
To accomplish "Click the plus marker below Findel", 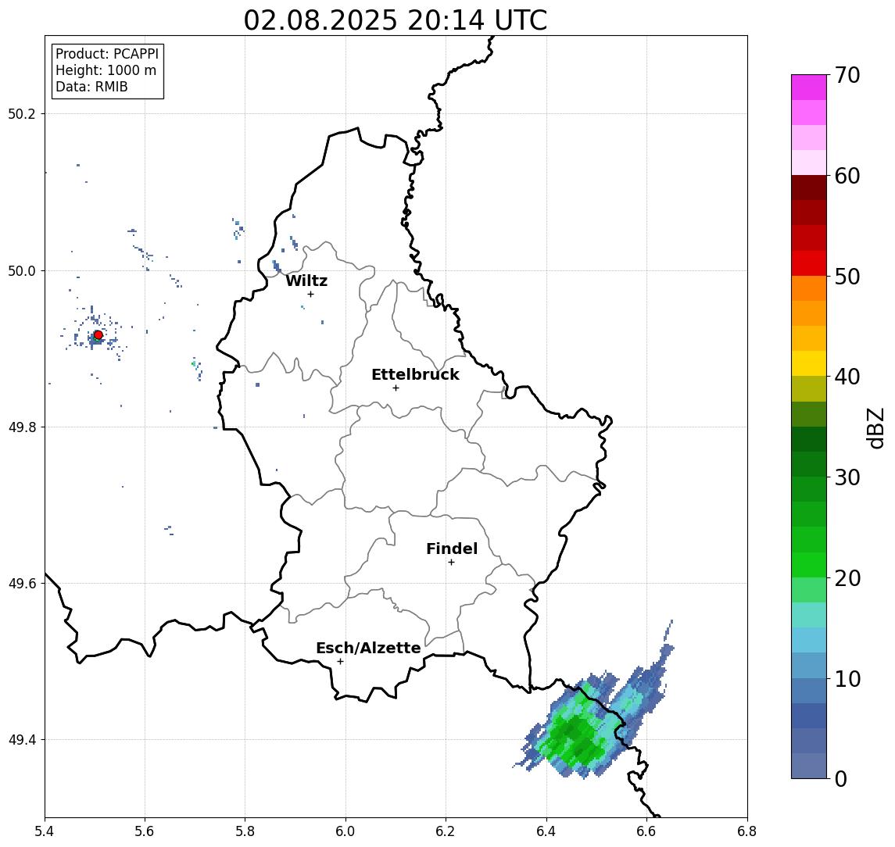I will pyautogui.click(x=451, y=563).
